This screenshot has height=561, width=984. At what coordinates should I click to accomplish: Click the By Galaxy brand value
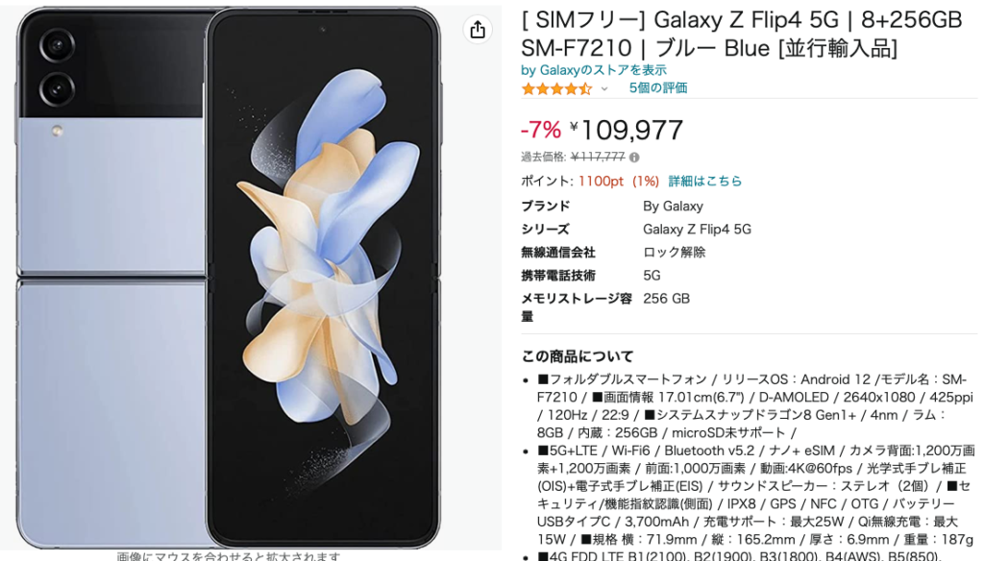(x=673, y=206)
